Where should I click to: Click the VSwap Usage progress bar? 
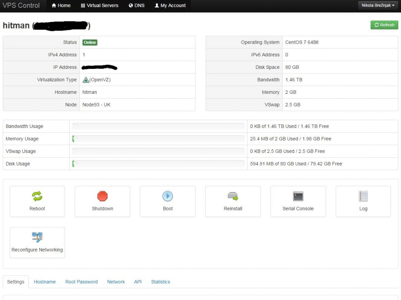[x=158, y=151]
